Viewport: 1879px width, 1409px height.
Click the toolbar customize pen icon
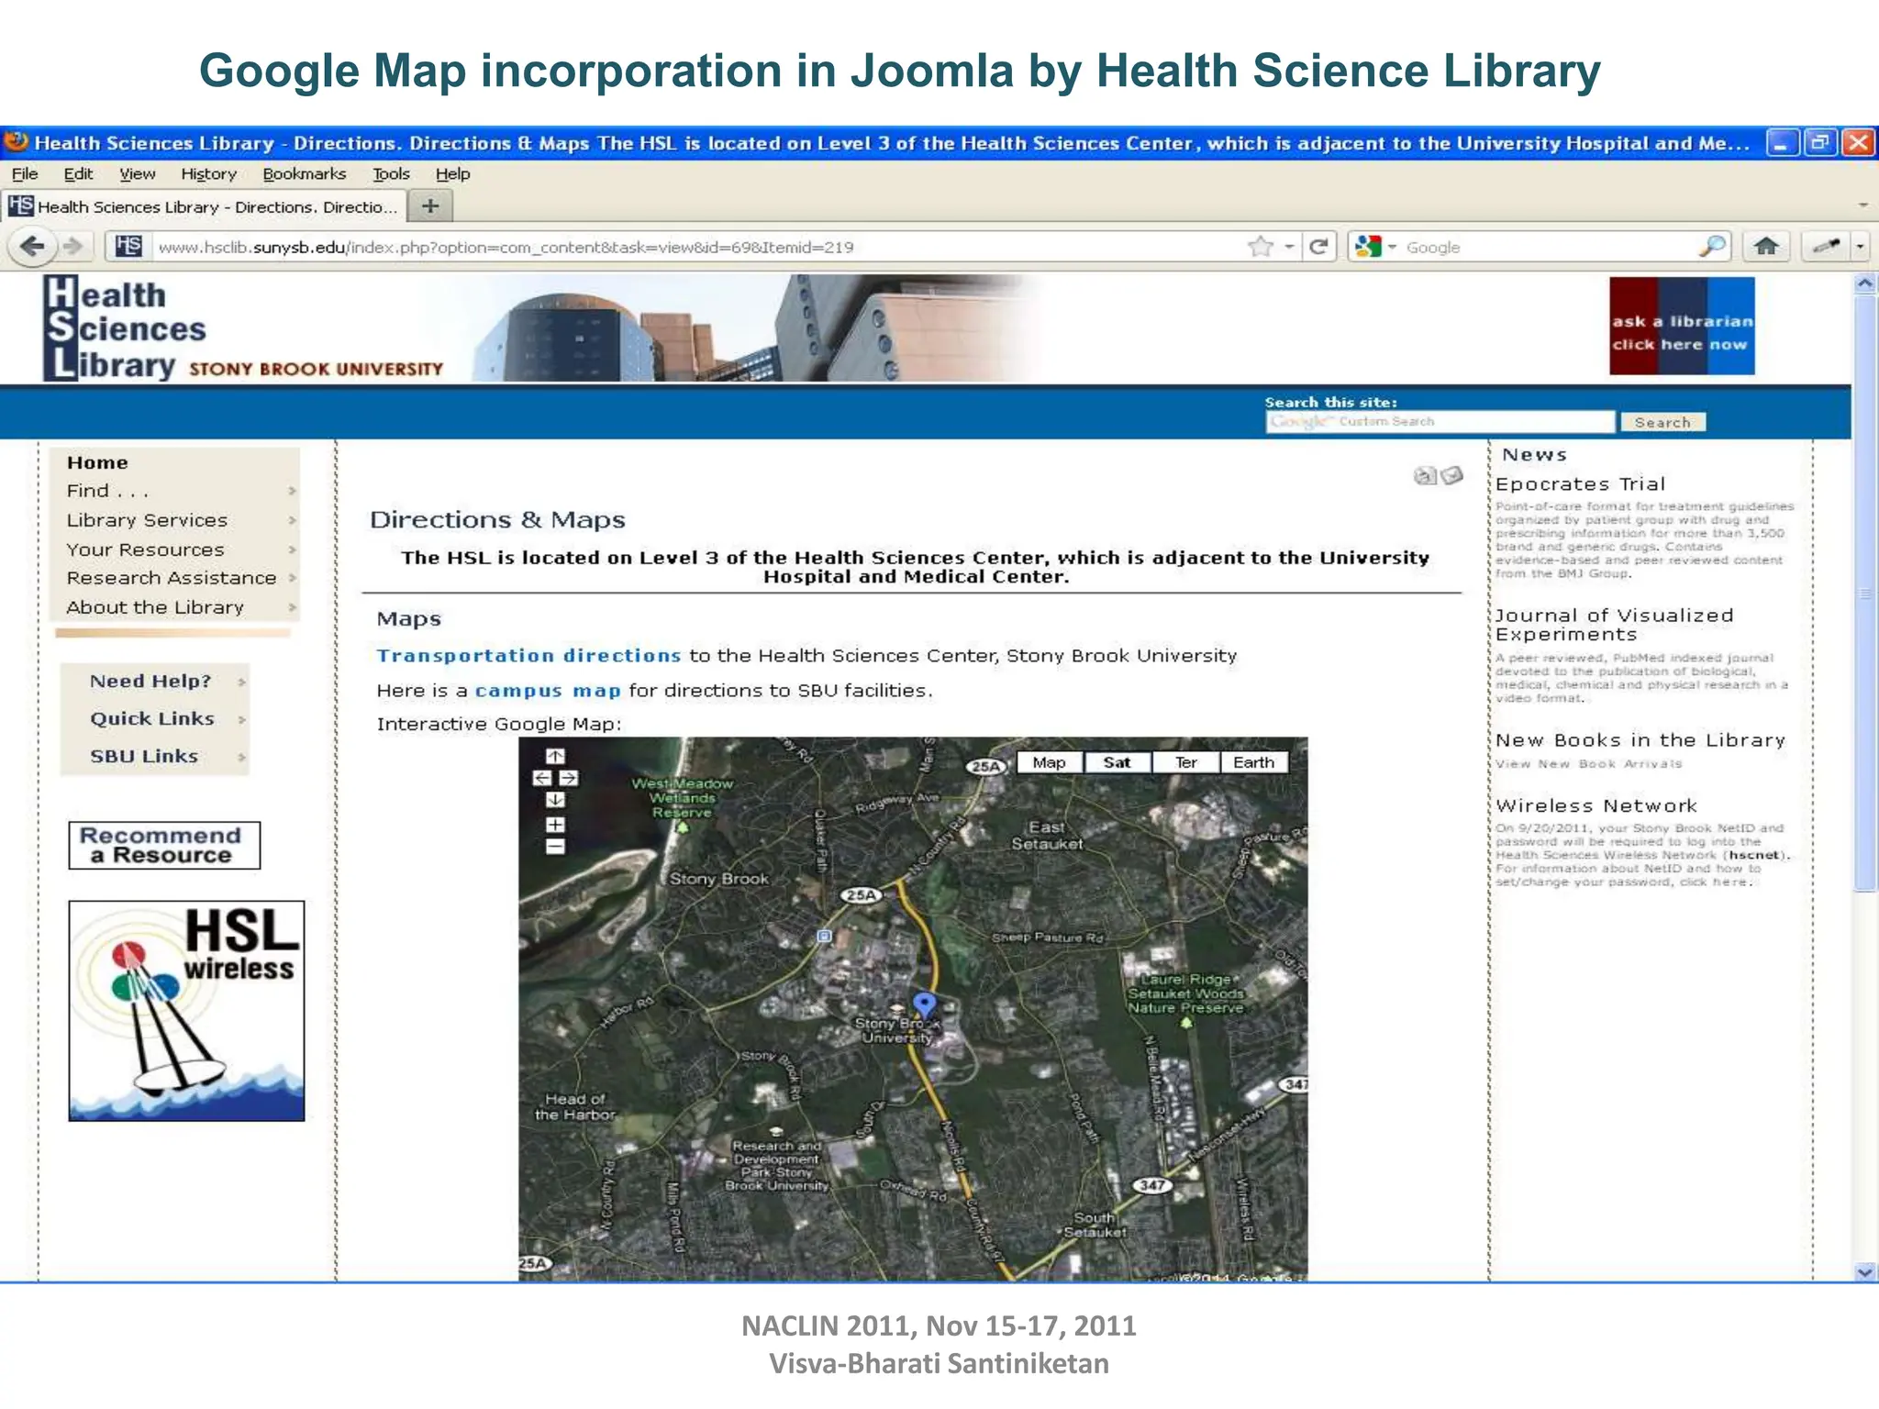point(1826,246)
